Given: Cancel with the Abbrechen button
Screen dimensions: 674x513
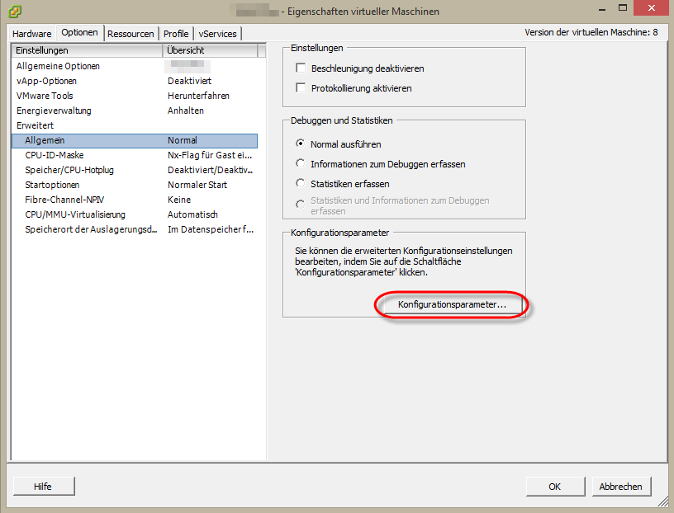Looking at the screenshot, I should [x=620, y=486].
